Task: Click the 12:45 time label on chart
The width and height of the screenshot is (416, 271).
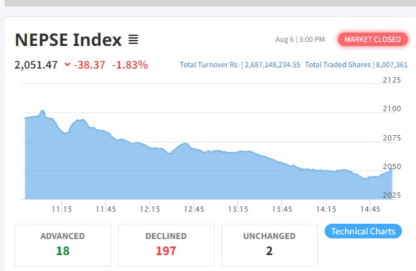Action: [x=194, y=209]
